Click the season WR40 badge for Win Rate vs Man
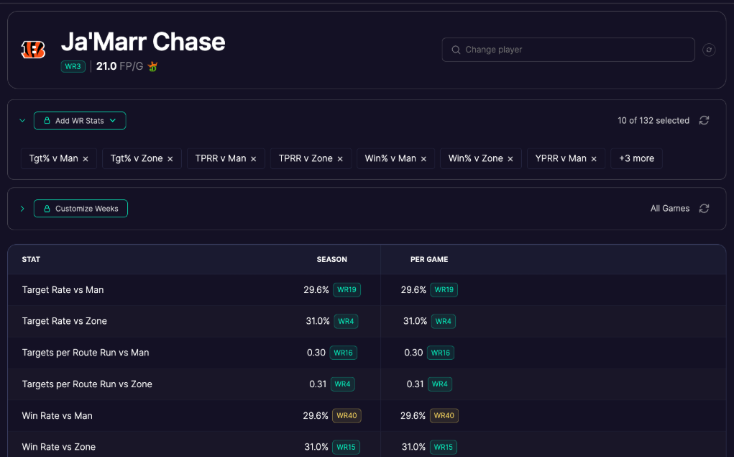Screen dimensions: 734x457 point(347,415)
